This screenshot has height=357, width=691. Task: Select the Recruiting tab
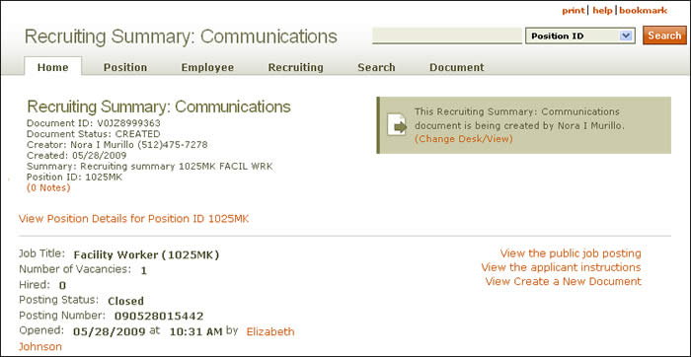click(x=296, y=67)
